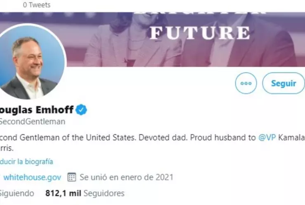Click the 0 Tweets counter
305x205 pixels.
point(37,5)
